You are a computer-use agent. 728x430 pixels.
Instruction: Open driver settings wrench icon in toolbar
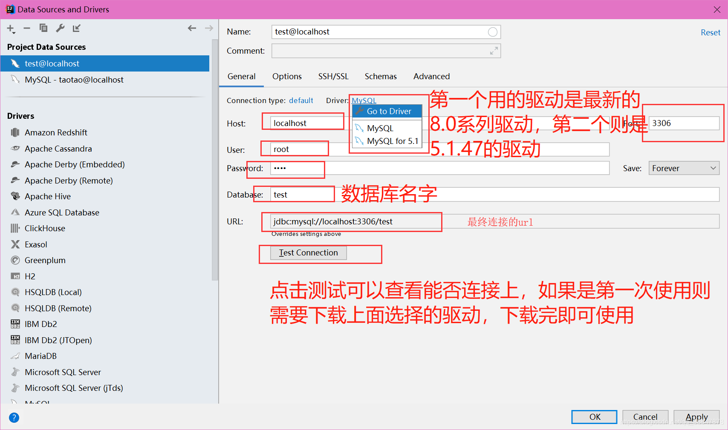[60, 28]
